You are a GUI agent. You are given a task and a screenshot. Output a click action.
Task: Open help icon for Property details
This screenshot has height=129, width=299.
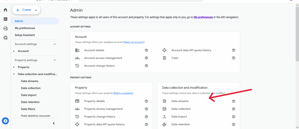click(146, 101)
